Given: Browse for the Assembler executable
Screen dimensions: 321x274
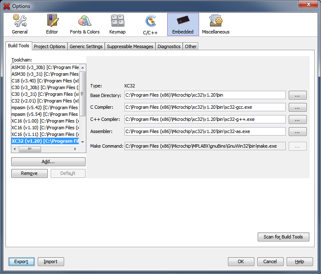Looking at the screenshot, I should (x=298, y=132).
